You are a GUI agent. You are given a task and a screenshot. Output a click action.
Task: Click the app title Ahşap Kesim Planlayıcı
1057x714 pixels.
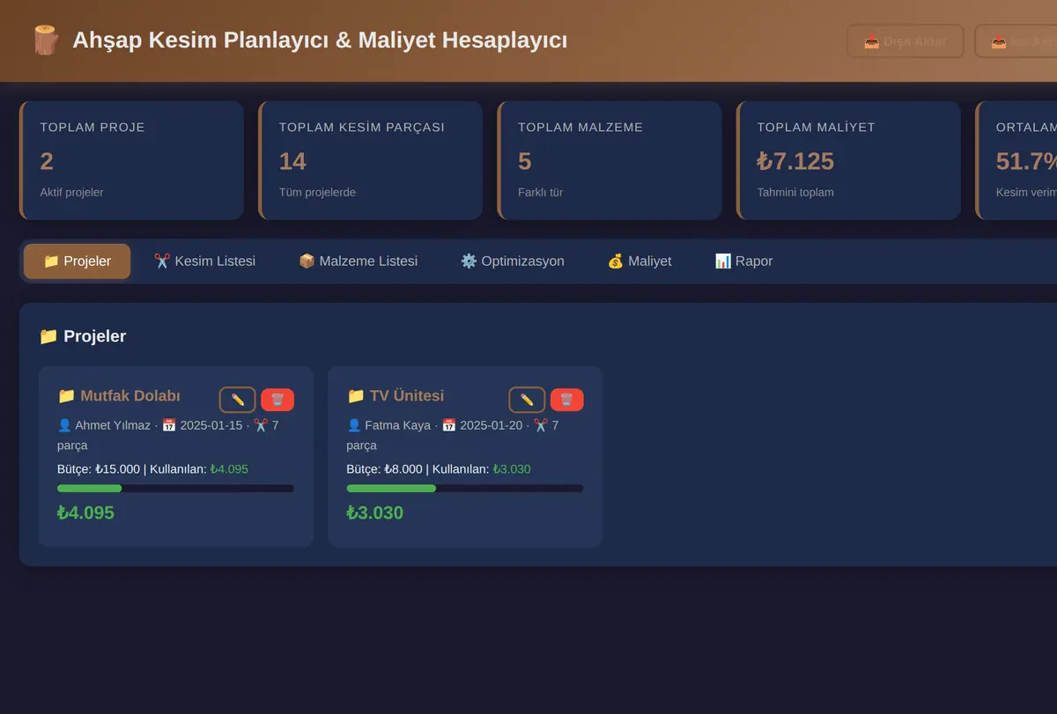[x=320, y=40]
